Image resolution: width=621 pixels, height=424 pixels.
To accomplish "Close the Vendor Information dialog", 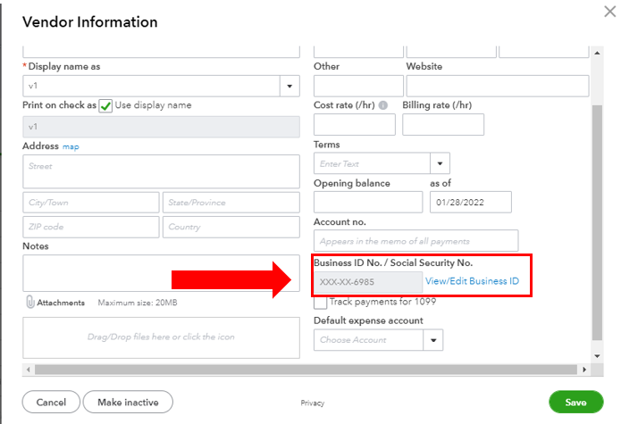I will (x=610, y=12).
